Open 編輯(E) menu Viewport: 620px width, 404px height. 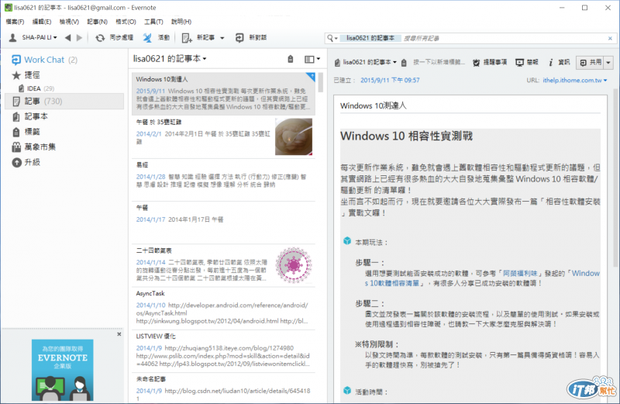pos(42,22)
